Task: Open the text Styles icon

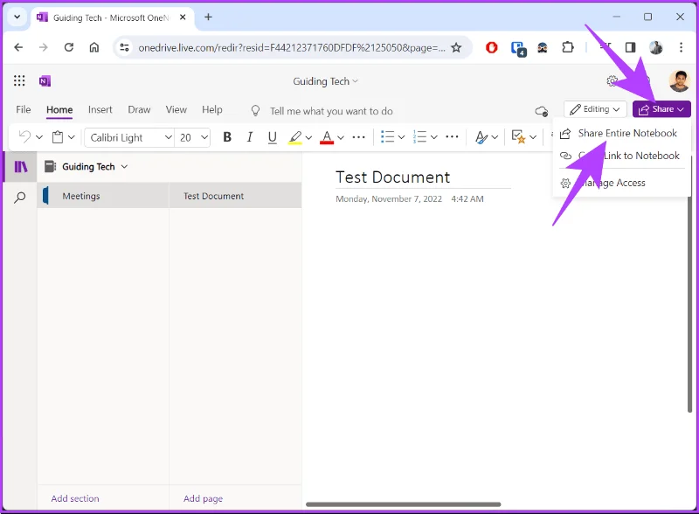Action: tap(481, 137)
